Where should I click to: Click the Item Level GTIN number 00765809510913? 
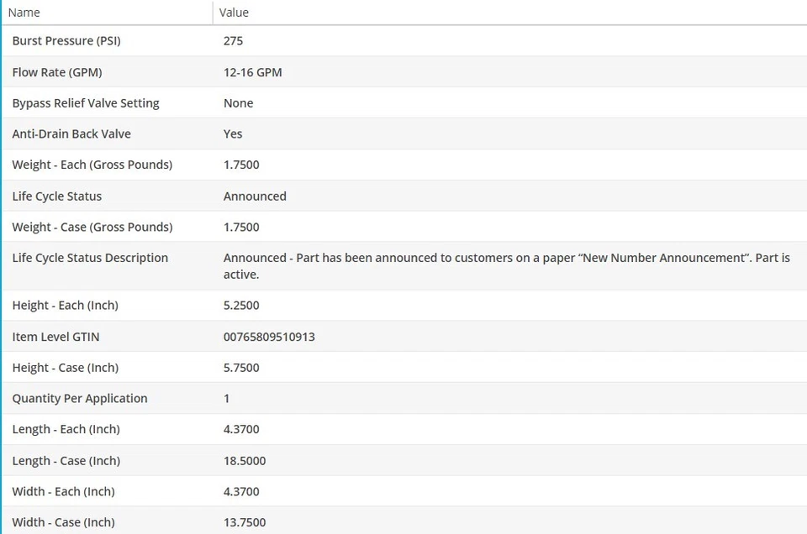pos(269,337)
